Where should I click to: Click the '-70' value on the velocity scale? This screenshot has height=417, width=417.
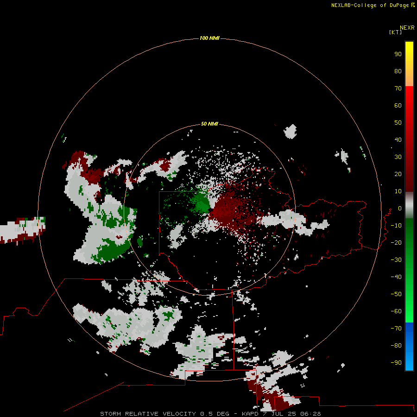tap(396, 329)
